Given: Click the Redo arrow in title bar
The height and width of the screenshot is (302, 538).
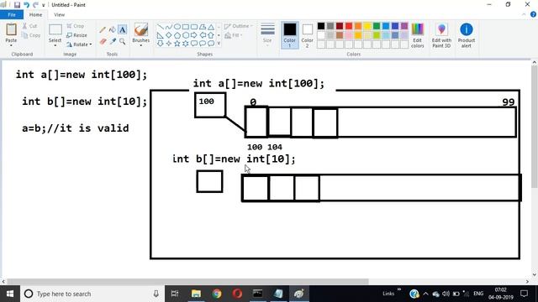Looking at the screenshot, I should point(35,5).
